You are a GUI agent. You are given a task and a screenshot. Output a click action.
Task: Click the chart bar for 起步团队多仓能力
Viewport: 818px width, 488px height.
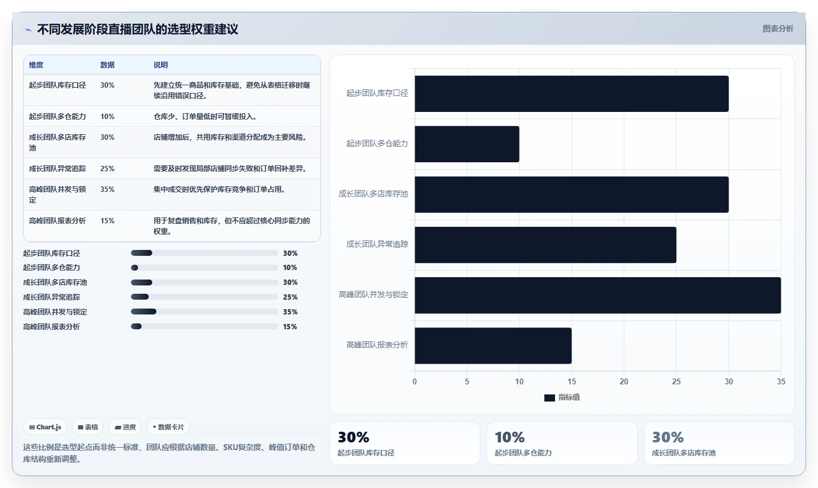click(x=467, y=144)
